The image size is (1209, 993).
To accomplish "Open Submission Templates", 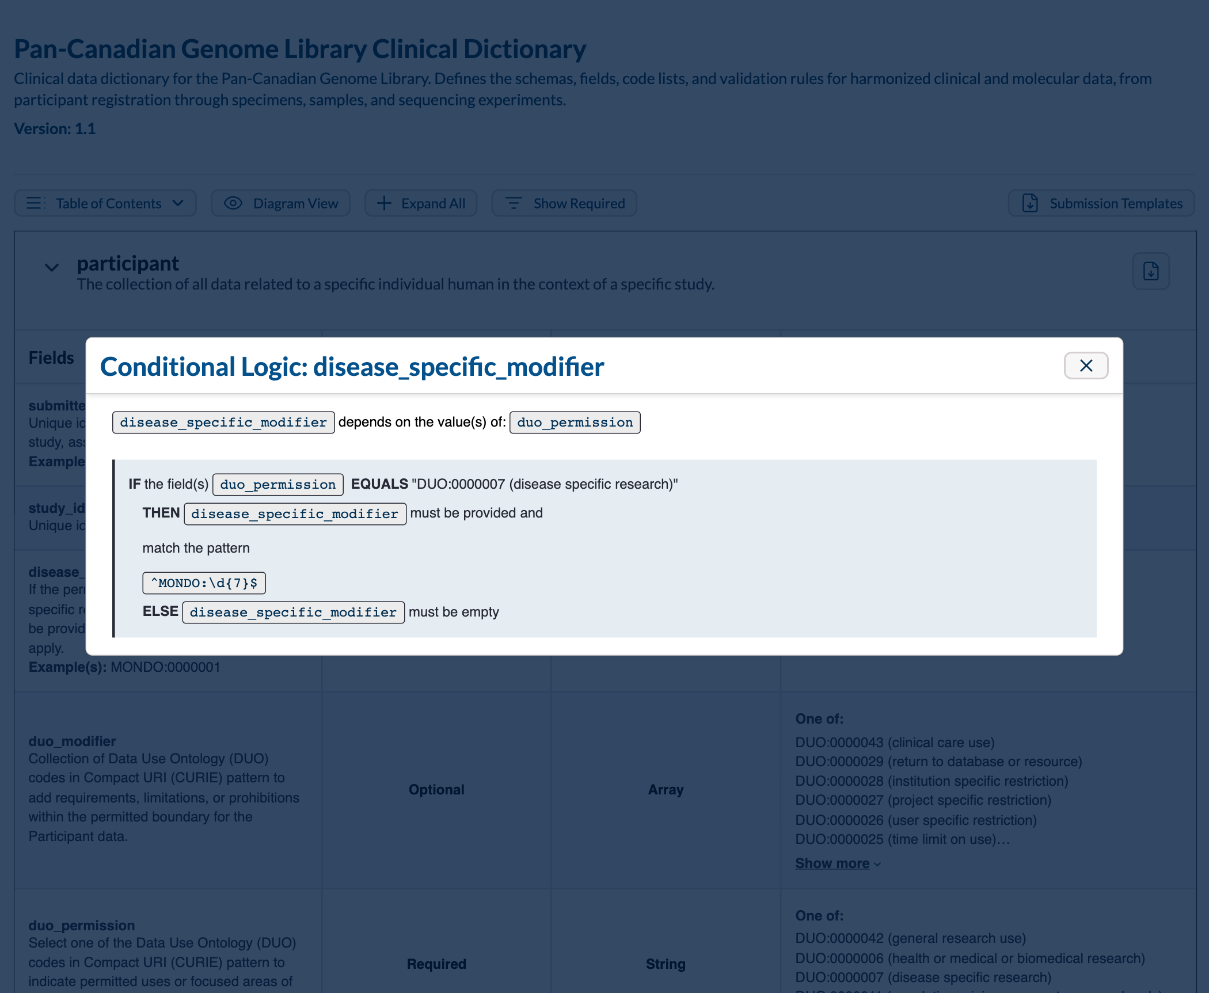I will tap(1101, 203).
